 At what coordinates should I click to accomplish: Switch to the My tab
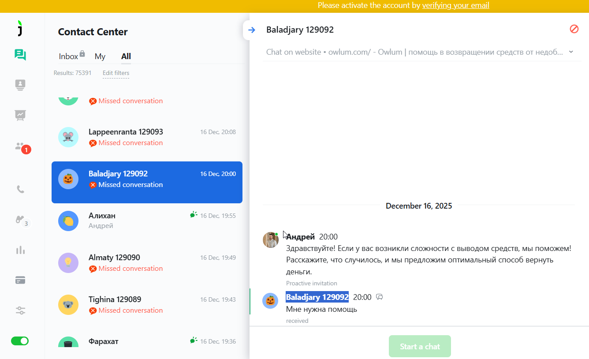coord(100,56)
